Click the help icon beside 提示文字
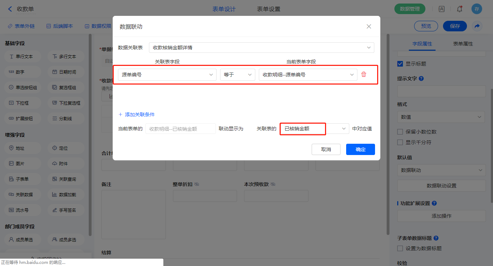Image resolution: width=493 pixels, height=266 pixels. coord(421,79)
